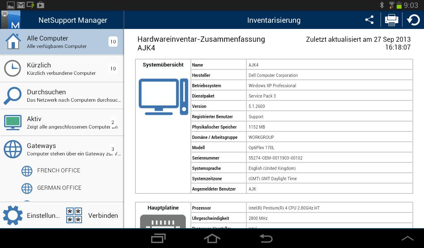
Task: Tap the Registrierter Benutzer value Support
Action: 256,117
